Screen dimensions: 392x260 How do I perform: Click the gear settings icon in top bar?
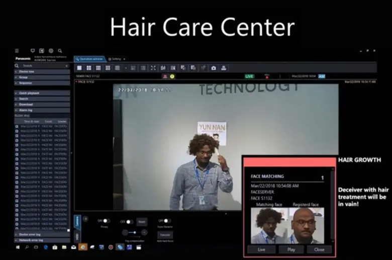[51, 51]
